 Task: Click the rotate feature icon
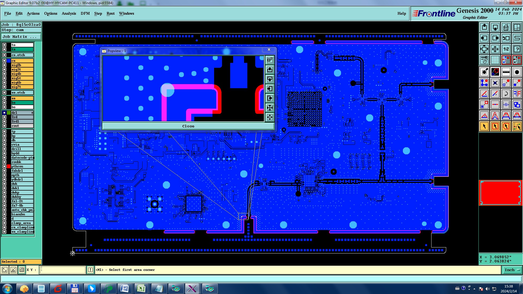(506, 94)
